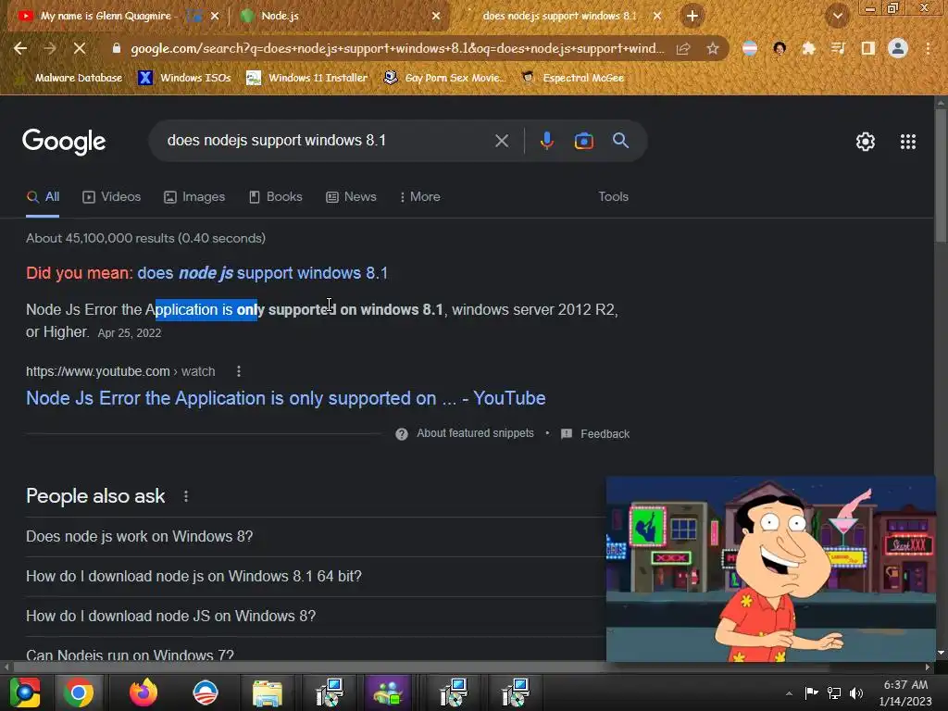Screen dimensions: 948x711
Task: Switch to Books results
Action: coord(276,196)
